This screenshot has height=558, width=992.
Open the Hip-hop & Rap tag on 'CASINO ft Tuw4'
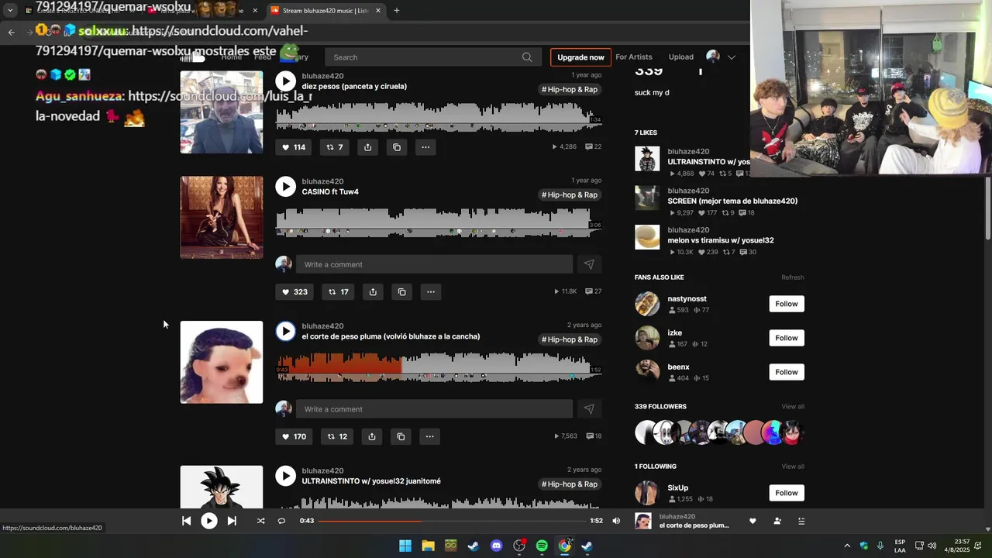pyautogui.click(x=570, y=195)
